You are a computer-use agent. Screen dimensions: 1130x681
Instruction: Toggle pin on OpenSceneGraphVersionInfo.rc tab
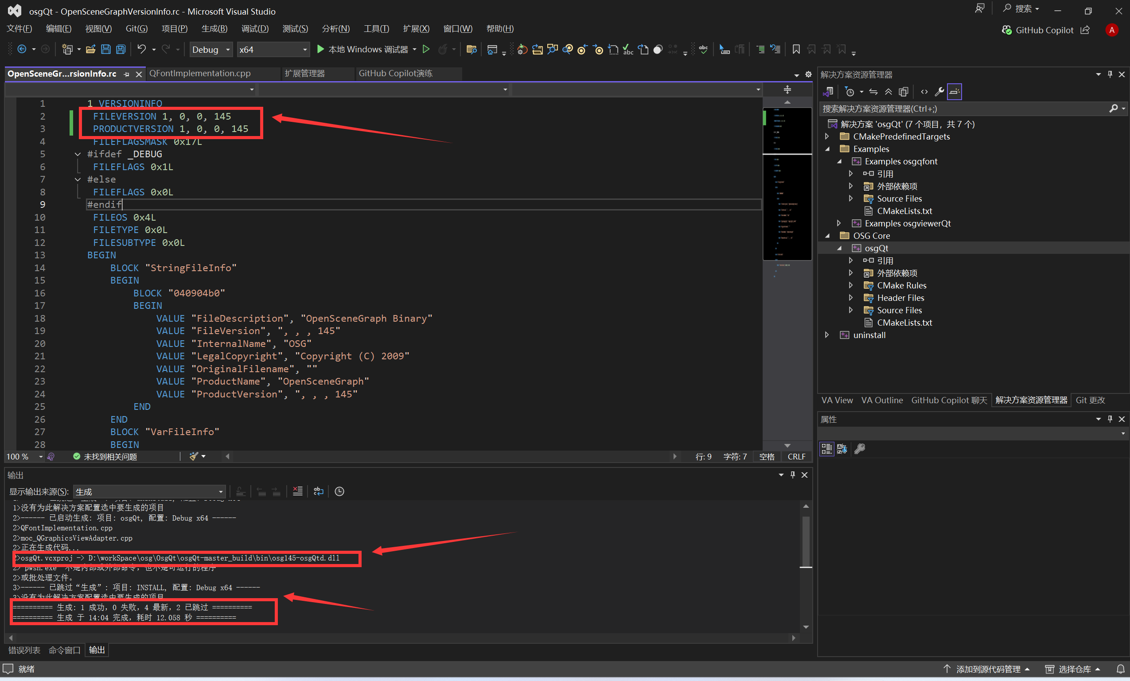point(127,74)
